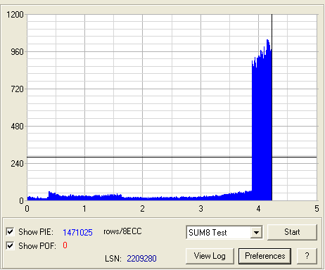The width and height of the screenshot is (325, 270).
Task: Open Preferences dialog
Action: (x=265, y=256)
